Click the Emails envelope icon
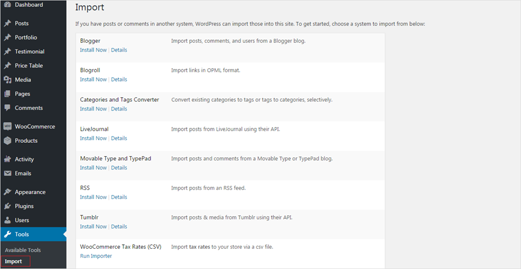 pyautogui.click(x=7, y=174)
